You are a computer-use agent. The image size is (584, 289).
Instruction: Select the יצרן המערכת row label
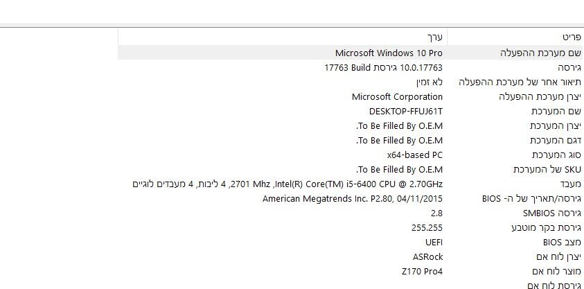click(x=554, y=126)
